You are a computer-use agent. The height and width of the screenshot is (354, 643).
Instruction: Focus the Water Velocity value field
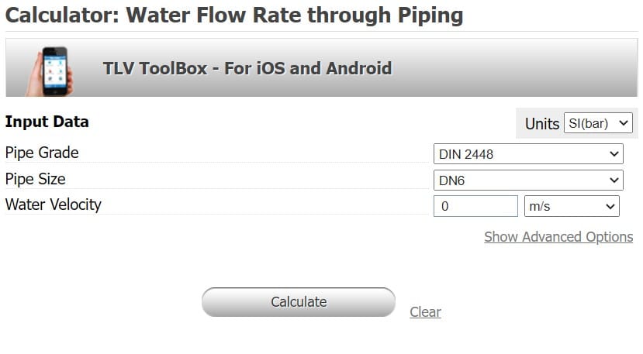[x=475, y=206]
